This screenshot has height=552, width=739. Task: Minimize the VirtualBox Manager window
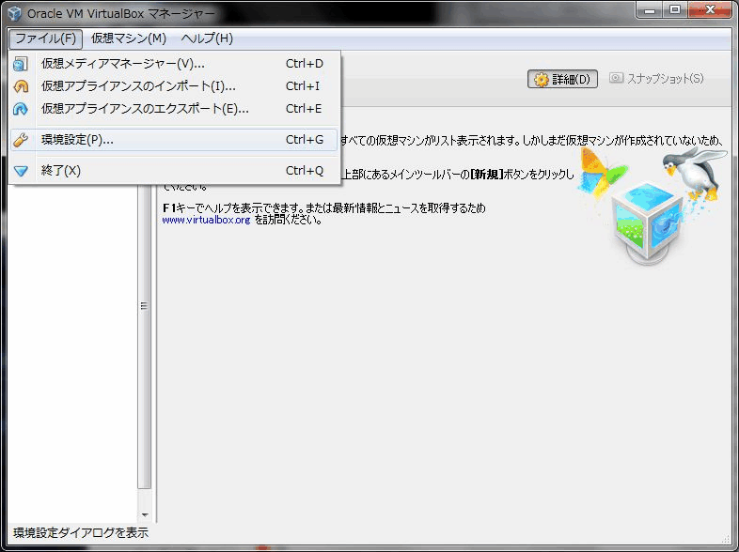pyautogui.click(x=650, y=9)
